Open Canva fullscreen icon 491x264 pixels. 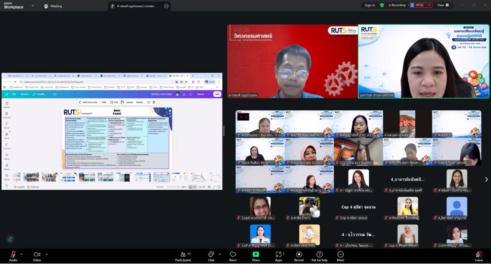pos(214,187)
